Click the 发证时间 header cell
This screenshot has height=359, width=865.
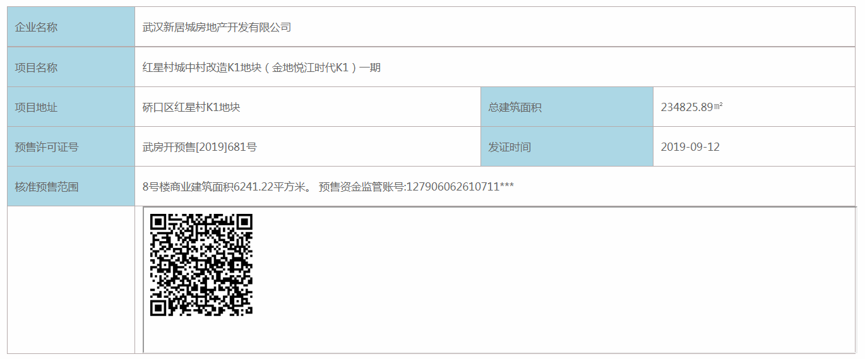[567, 146]
